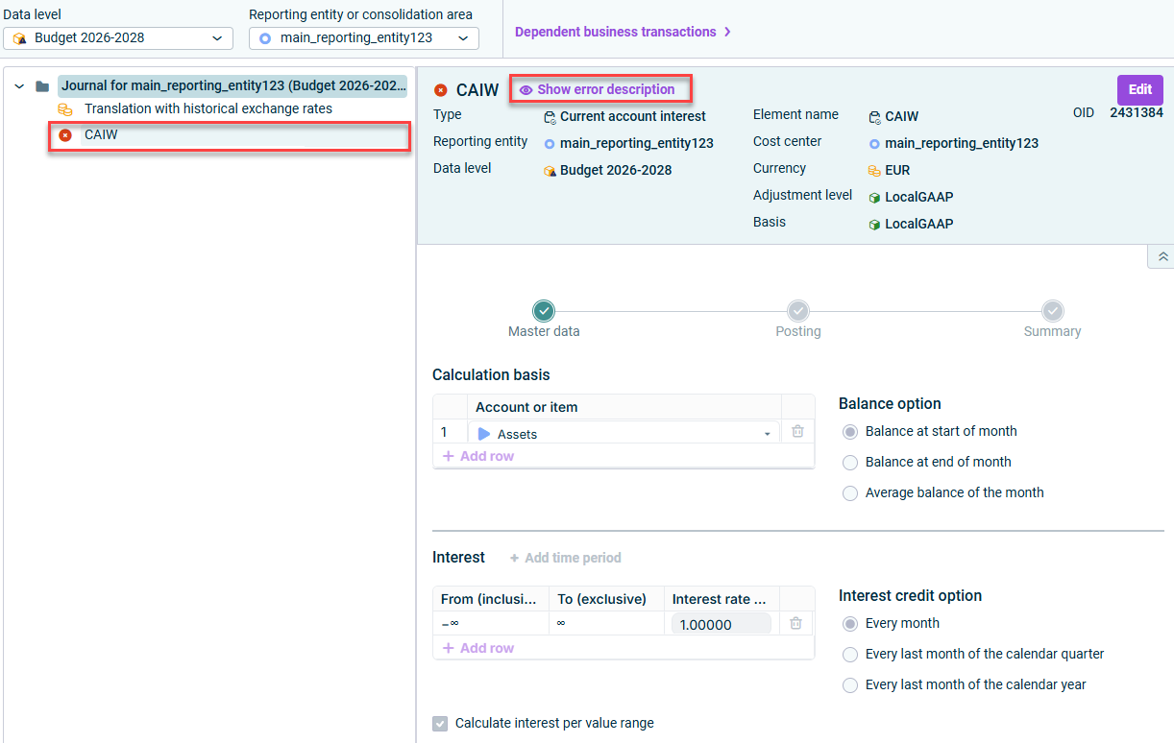Select the Balance at end of month option

(849, 462)
